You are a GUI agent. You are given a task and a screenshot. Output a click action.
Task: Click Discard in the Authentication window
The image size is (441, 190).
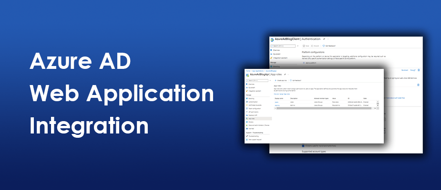[x=315, y=46]
